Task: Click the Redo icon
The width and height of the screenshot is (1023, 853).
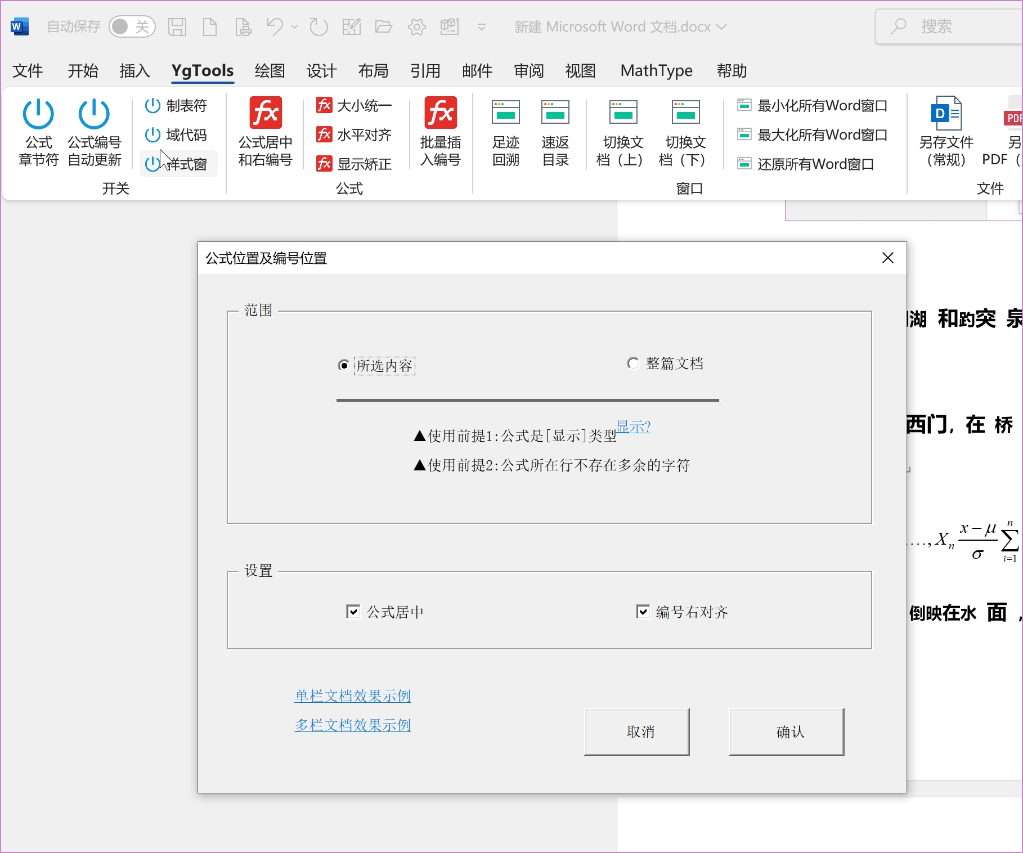Action: (318, 26)
